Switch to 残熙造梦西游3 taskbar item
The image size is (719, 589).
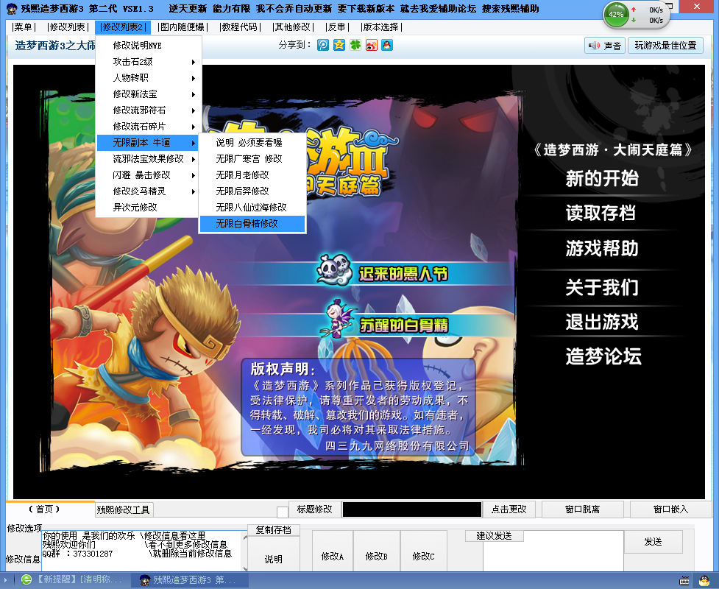[x=190, y=580]
